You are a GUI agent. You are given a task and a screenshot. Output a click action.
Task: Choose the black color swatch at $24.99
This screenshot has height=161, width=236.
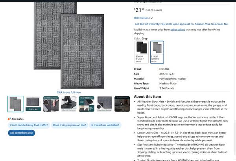coord(142,52)
